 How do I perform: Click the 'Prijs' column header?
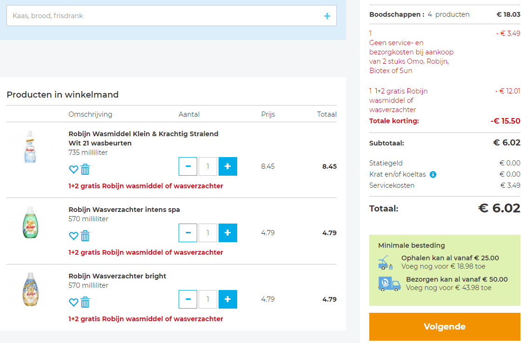pyautogui.click(x=268, y=114)
